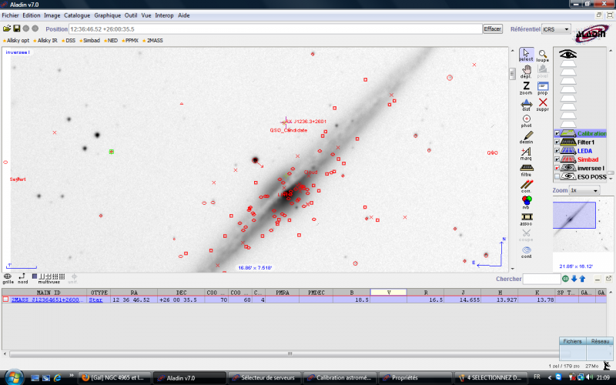The image size is (616, 385).
Task: Choose the depl. hand pan tool
Action: pyautogui.click(x=526, y=72)
